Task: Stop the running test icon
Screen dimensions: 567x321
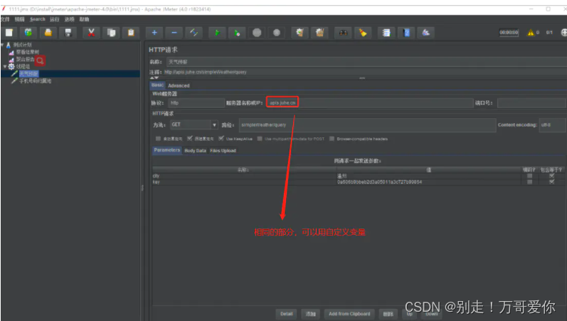Action: (257, 33)
